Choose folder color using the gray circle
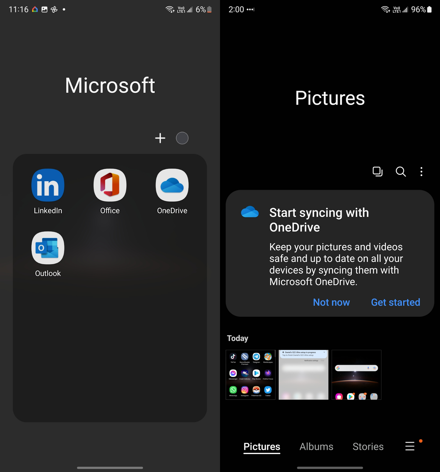The image size is (440, 472). point(182,138)
